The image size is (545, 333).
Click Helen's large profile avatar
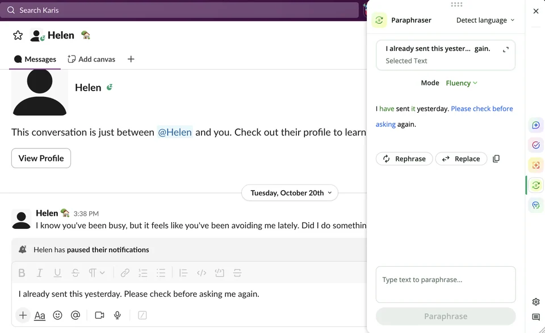click(40, 92)
